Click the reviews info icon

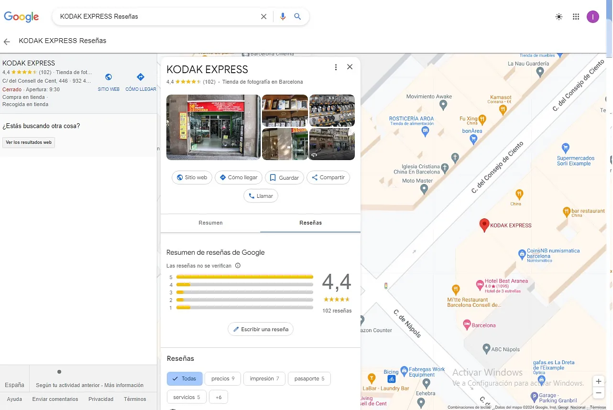[238, 266]
